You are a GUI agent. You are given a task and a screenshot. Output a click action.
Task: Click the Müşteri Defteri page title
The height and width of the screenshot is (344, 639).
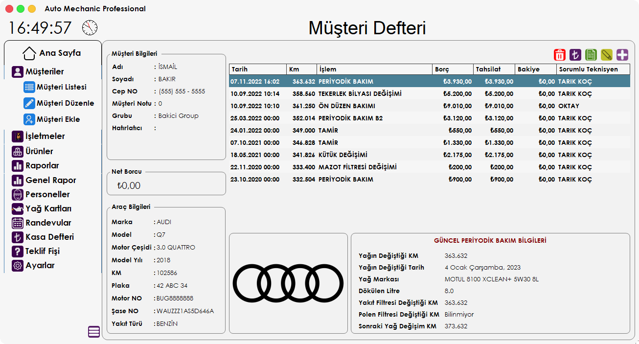367,28
